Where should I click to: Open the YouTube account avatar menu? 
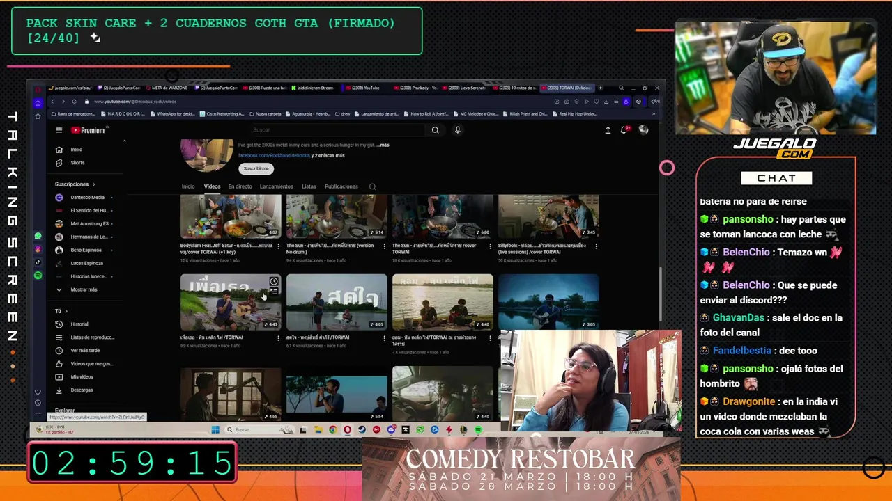pos(643,130)
